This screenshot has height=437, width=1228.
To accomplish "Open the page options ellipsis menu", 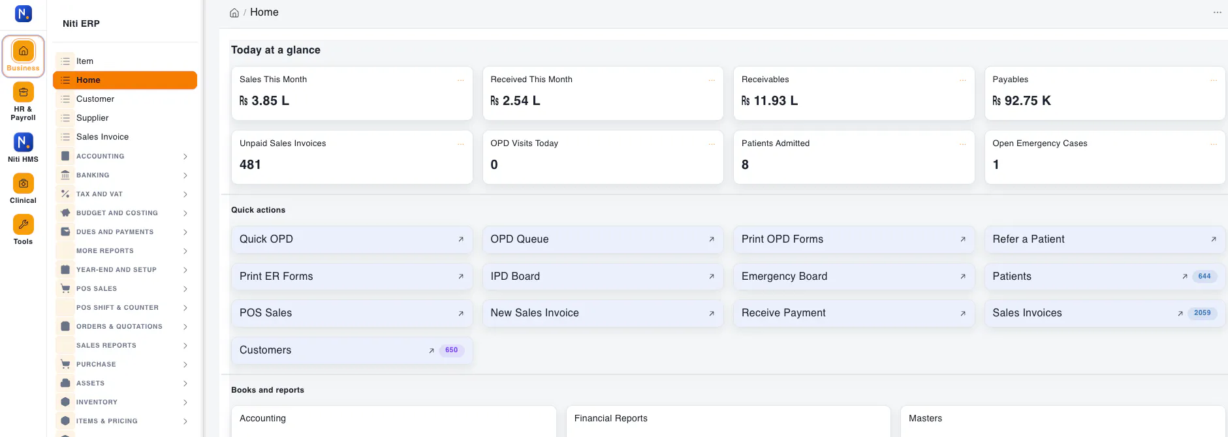I will pyautogui.click(x=1217, y=12).
